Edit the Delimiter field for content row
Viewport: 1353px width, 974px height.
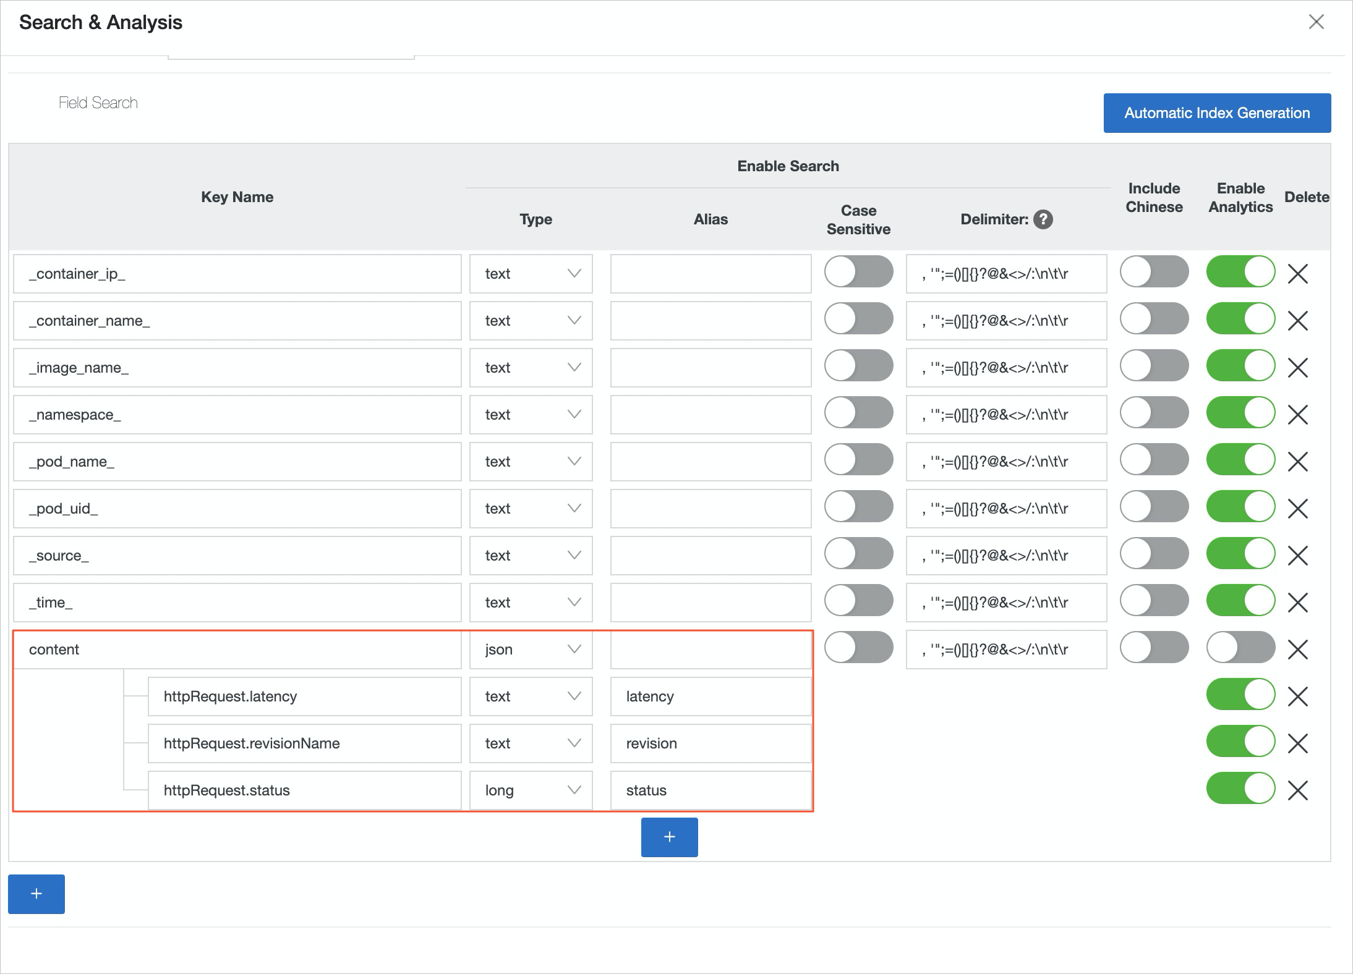[1006, 650]
